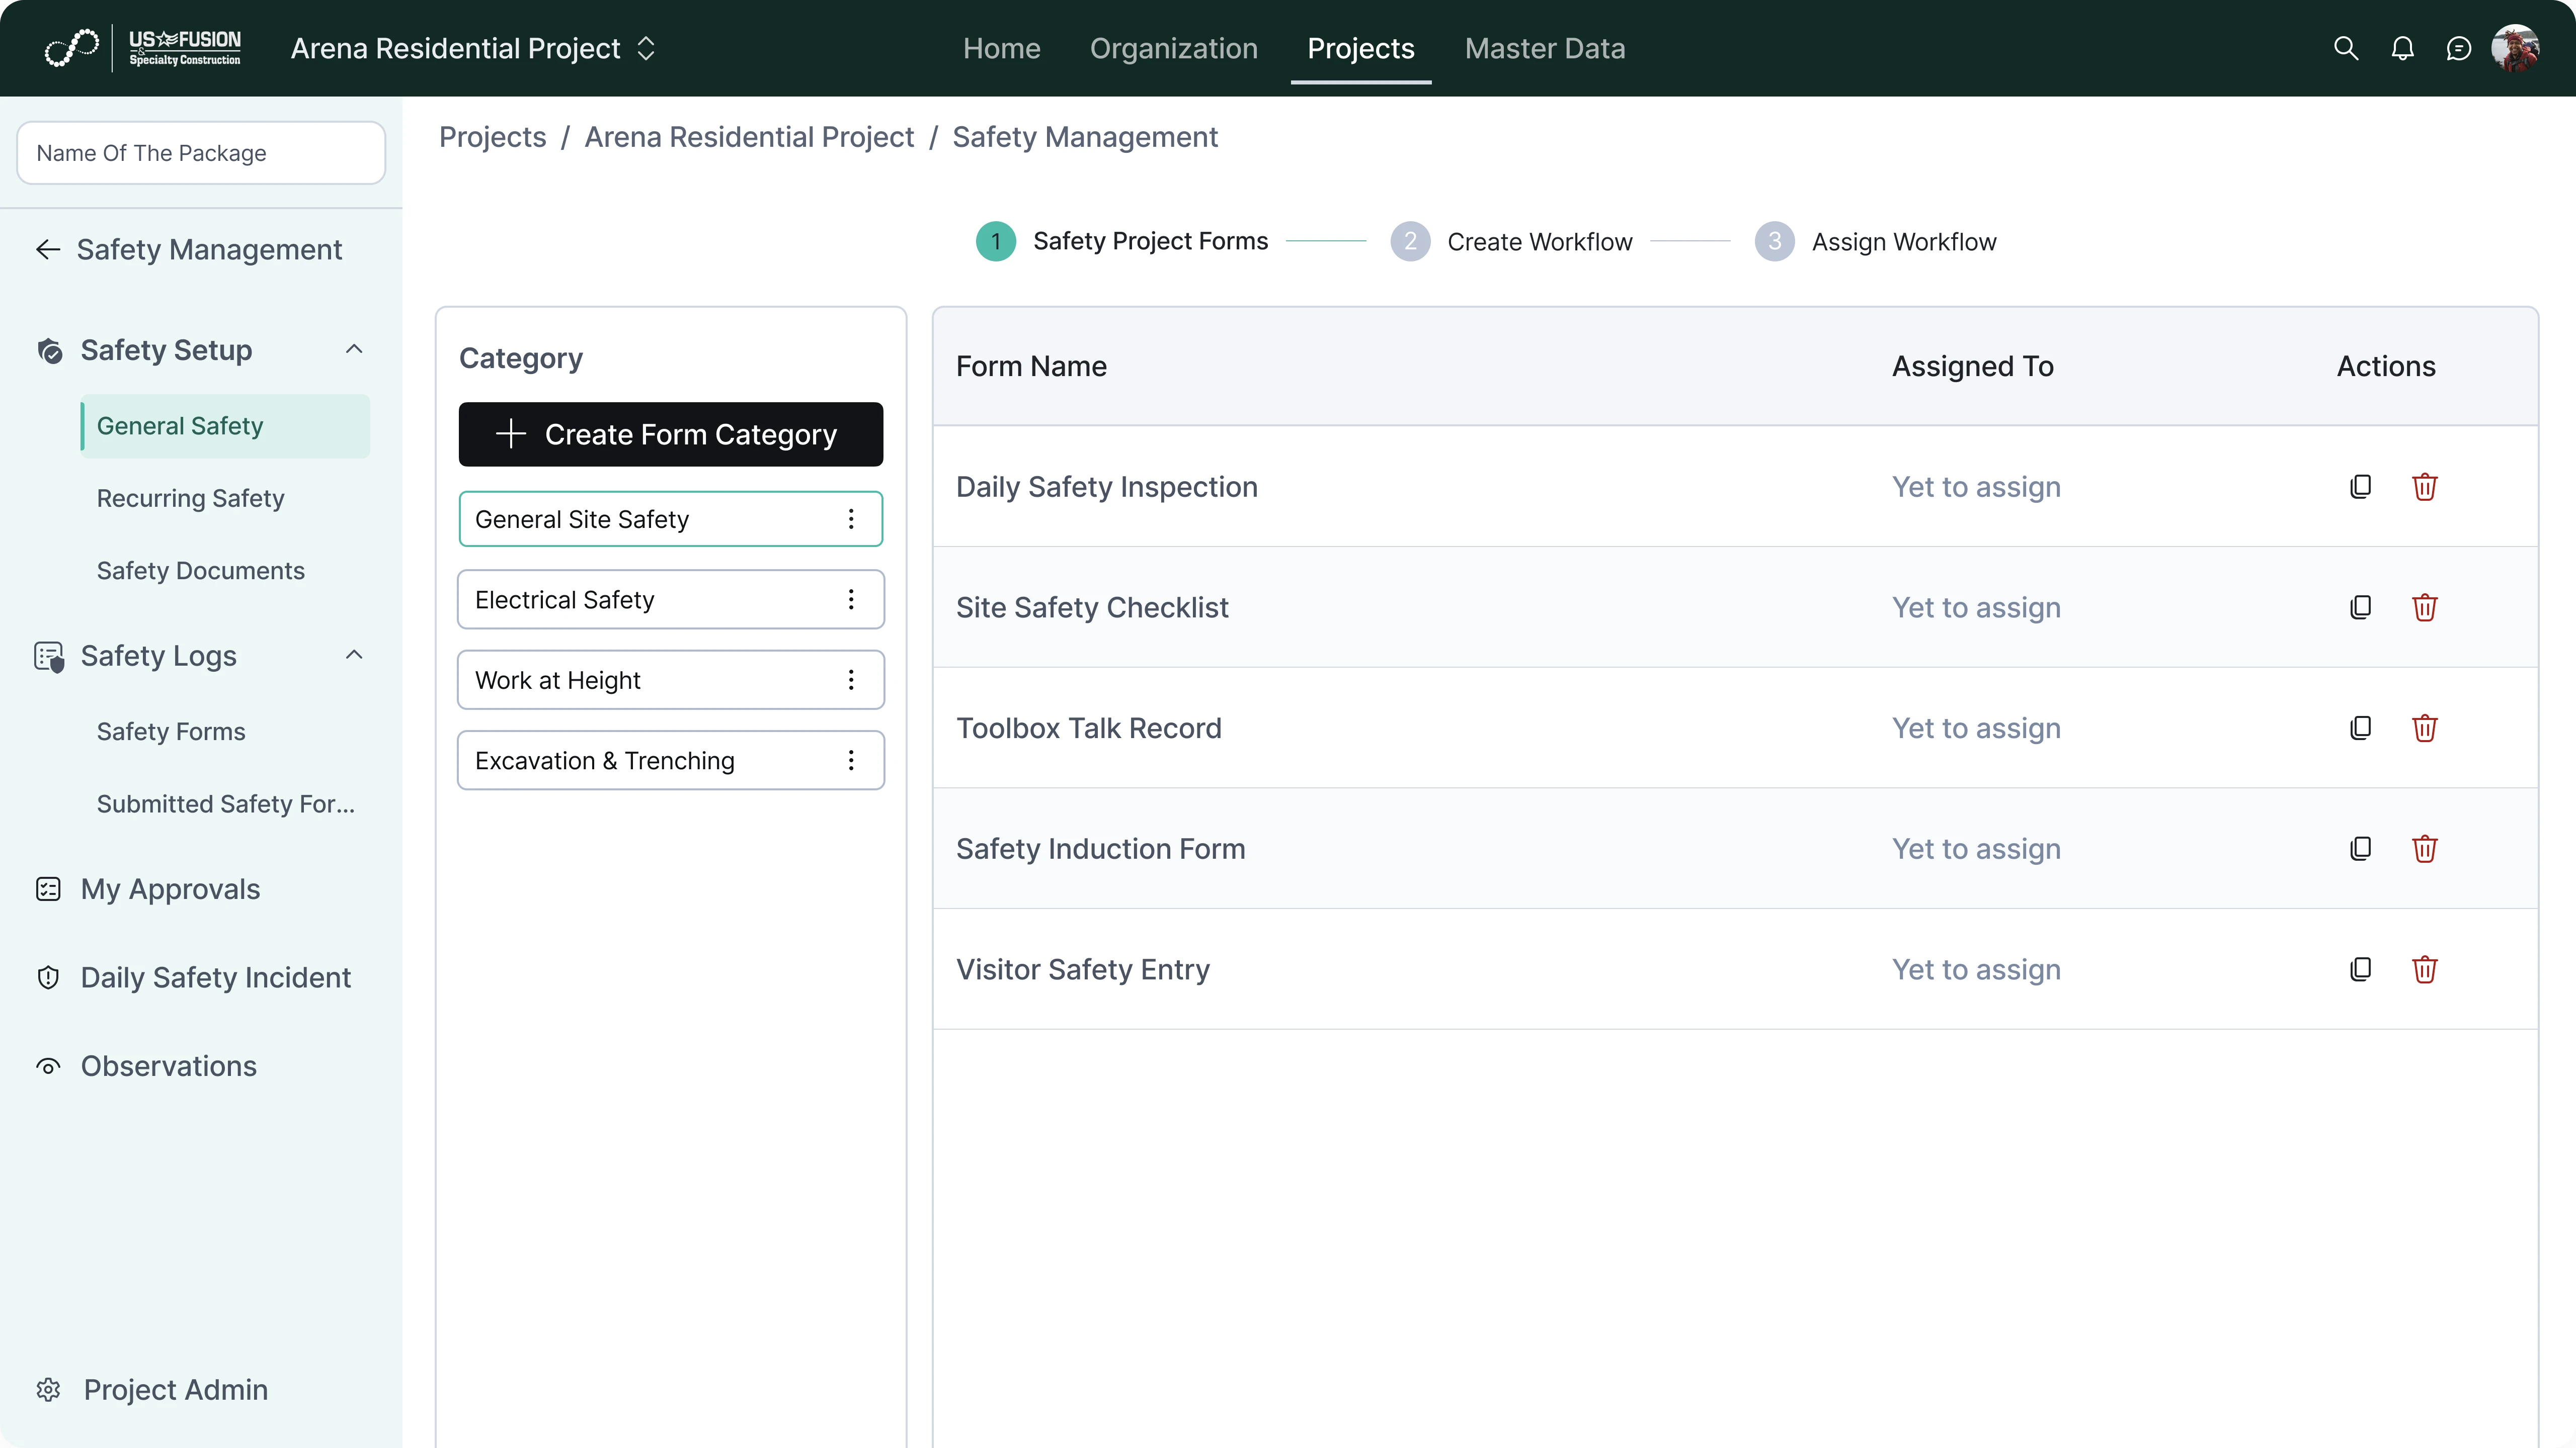Open the chat/messages icon in the header

point(2459,47)
